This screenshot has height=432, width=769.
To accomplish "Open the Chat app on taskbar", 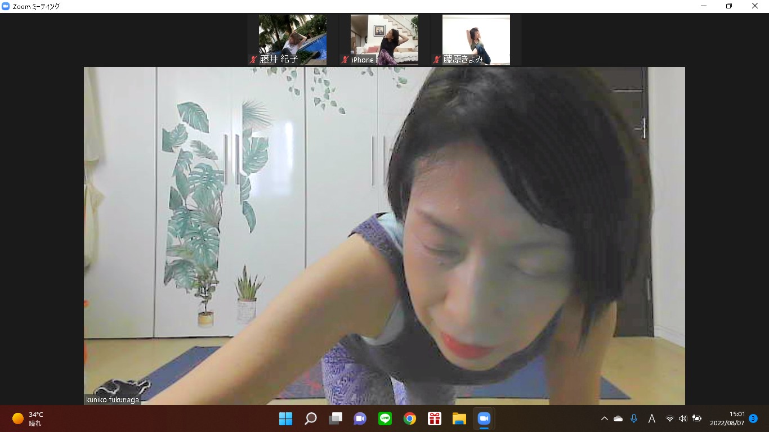I will (x=360, y=418).
